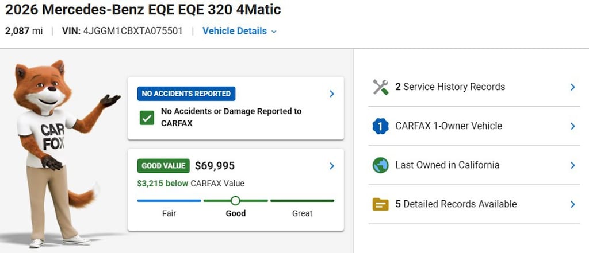The height and width of the screenshot is (253, 589).
Task: Toggle the green No Accidents checkmark box
Action: point(147,118)
